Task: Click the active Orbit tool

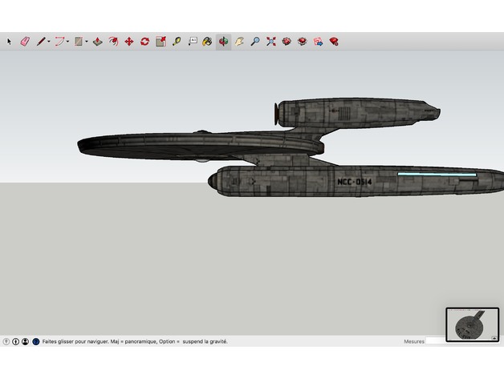Action: (x=223, y=42)
